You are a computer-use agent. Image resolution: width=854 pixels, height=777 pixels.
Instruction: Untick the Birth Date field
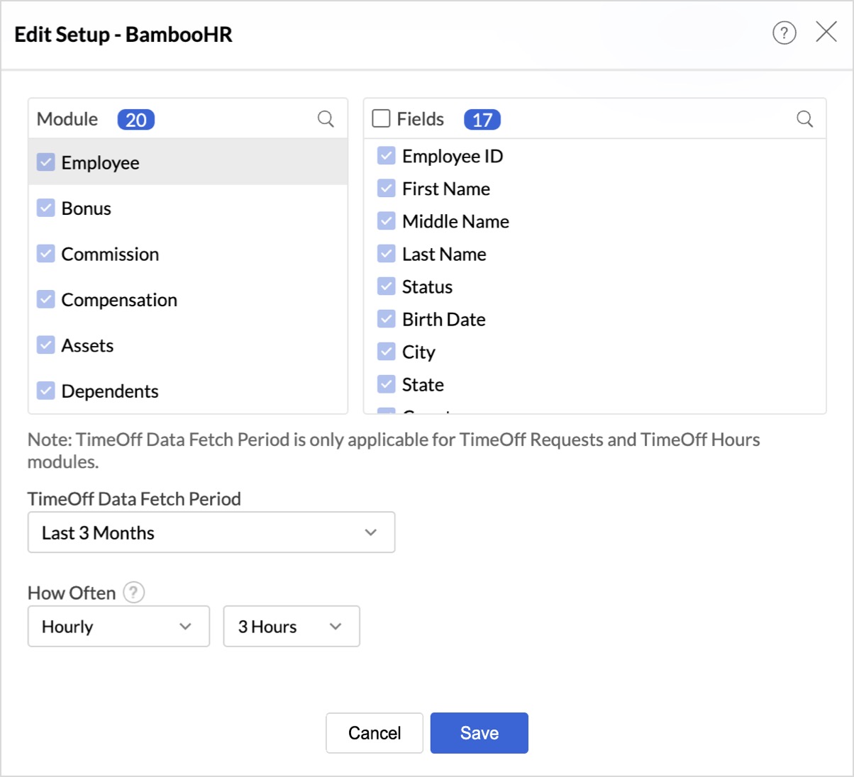pyautogui.click(x=387, y=319)
